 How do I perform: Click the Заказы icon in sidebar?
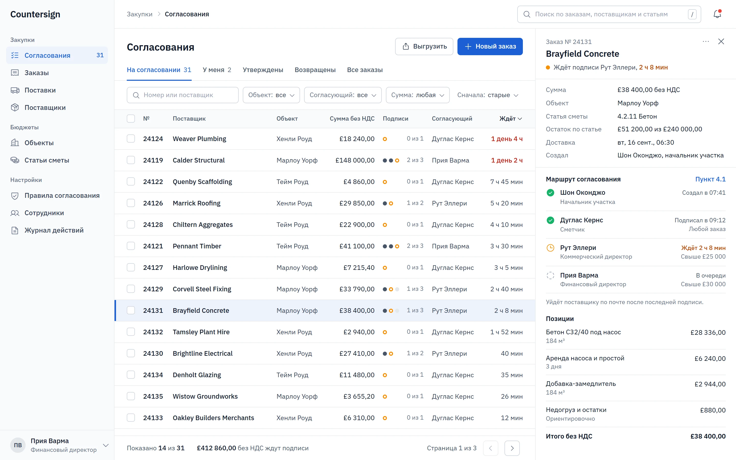[15, 72]
